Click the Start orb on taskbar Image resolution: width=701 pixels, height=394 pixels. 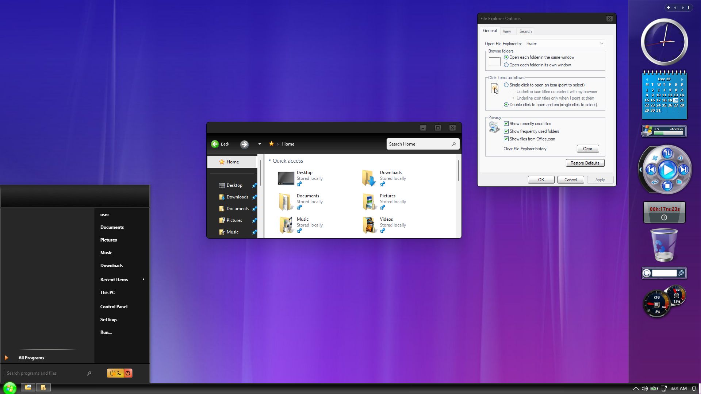click(9, 388)
